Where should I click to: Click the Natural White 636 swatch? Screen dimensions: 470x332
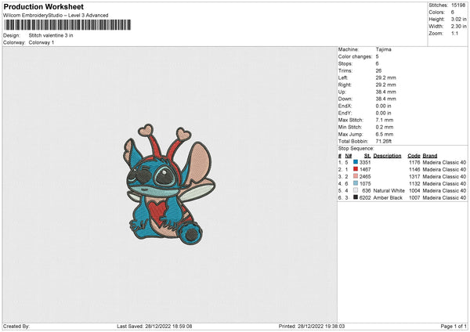coord(356,190)
